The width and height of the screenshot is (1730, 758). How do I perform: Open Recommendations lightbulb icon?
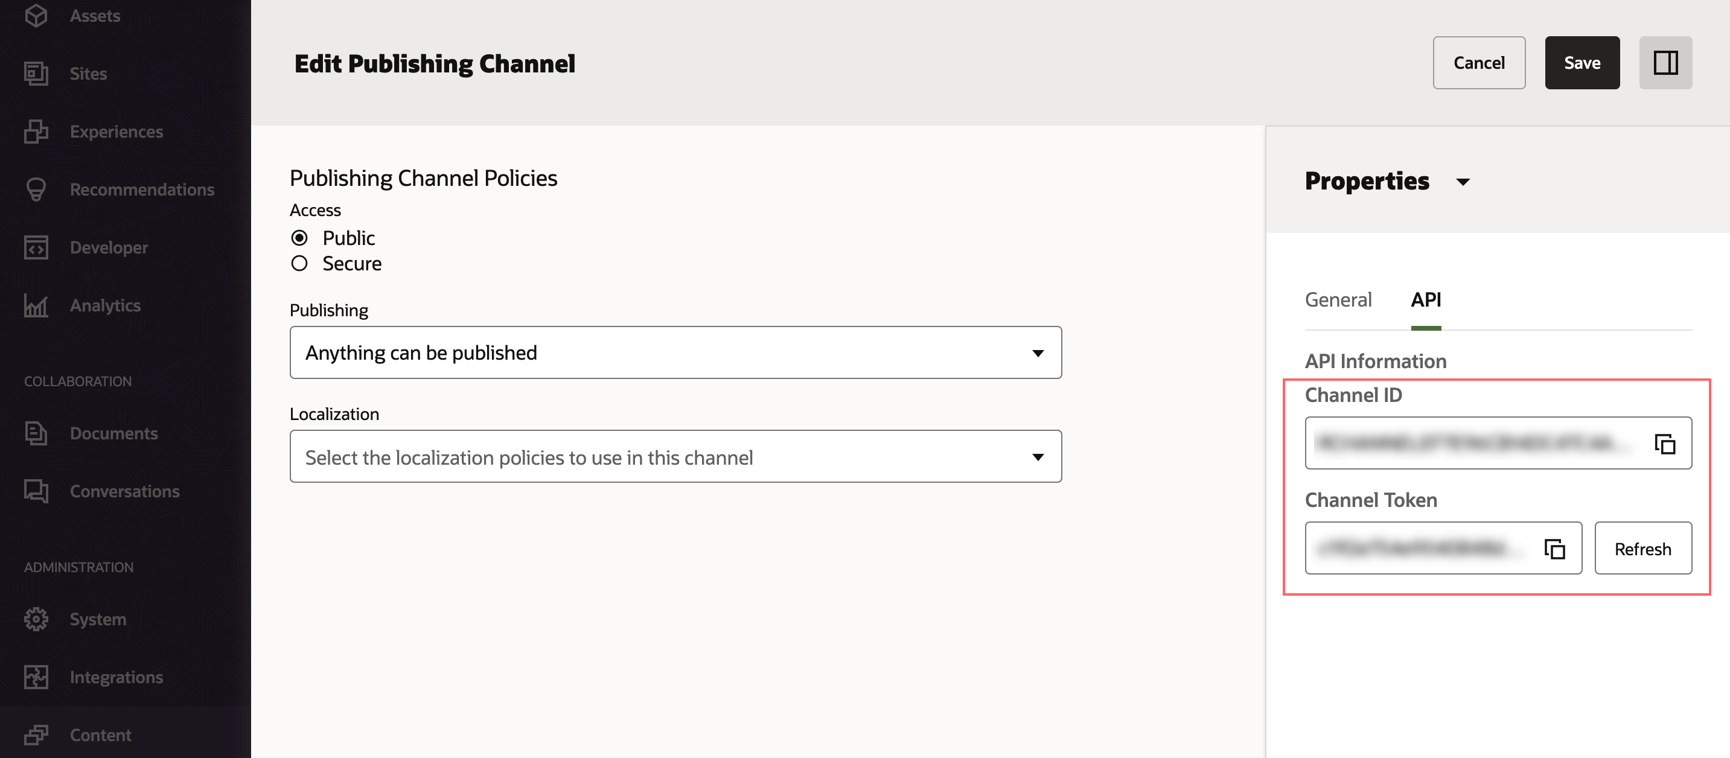[36, 189]
